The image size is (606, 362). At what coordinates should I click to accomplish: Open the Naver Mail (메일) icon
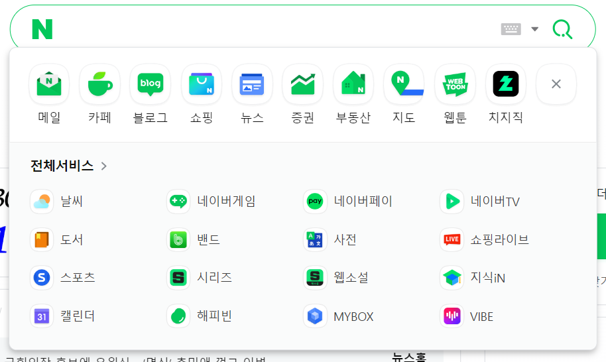tap(49, 84)
